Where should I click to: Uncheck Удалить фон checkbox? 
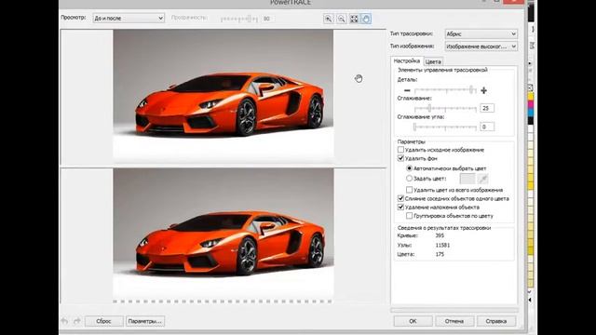(400, 158)
